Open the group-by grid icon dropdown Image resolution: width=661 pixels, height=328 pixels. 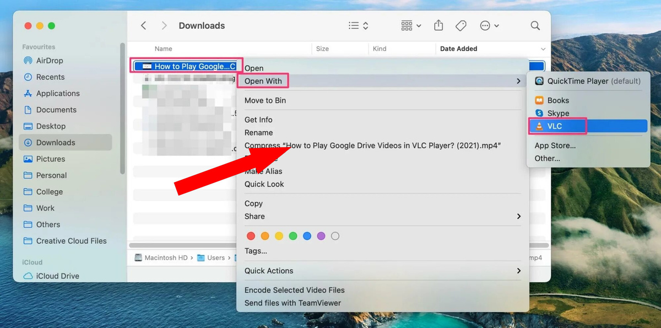(x=411, y=25)
